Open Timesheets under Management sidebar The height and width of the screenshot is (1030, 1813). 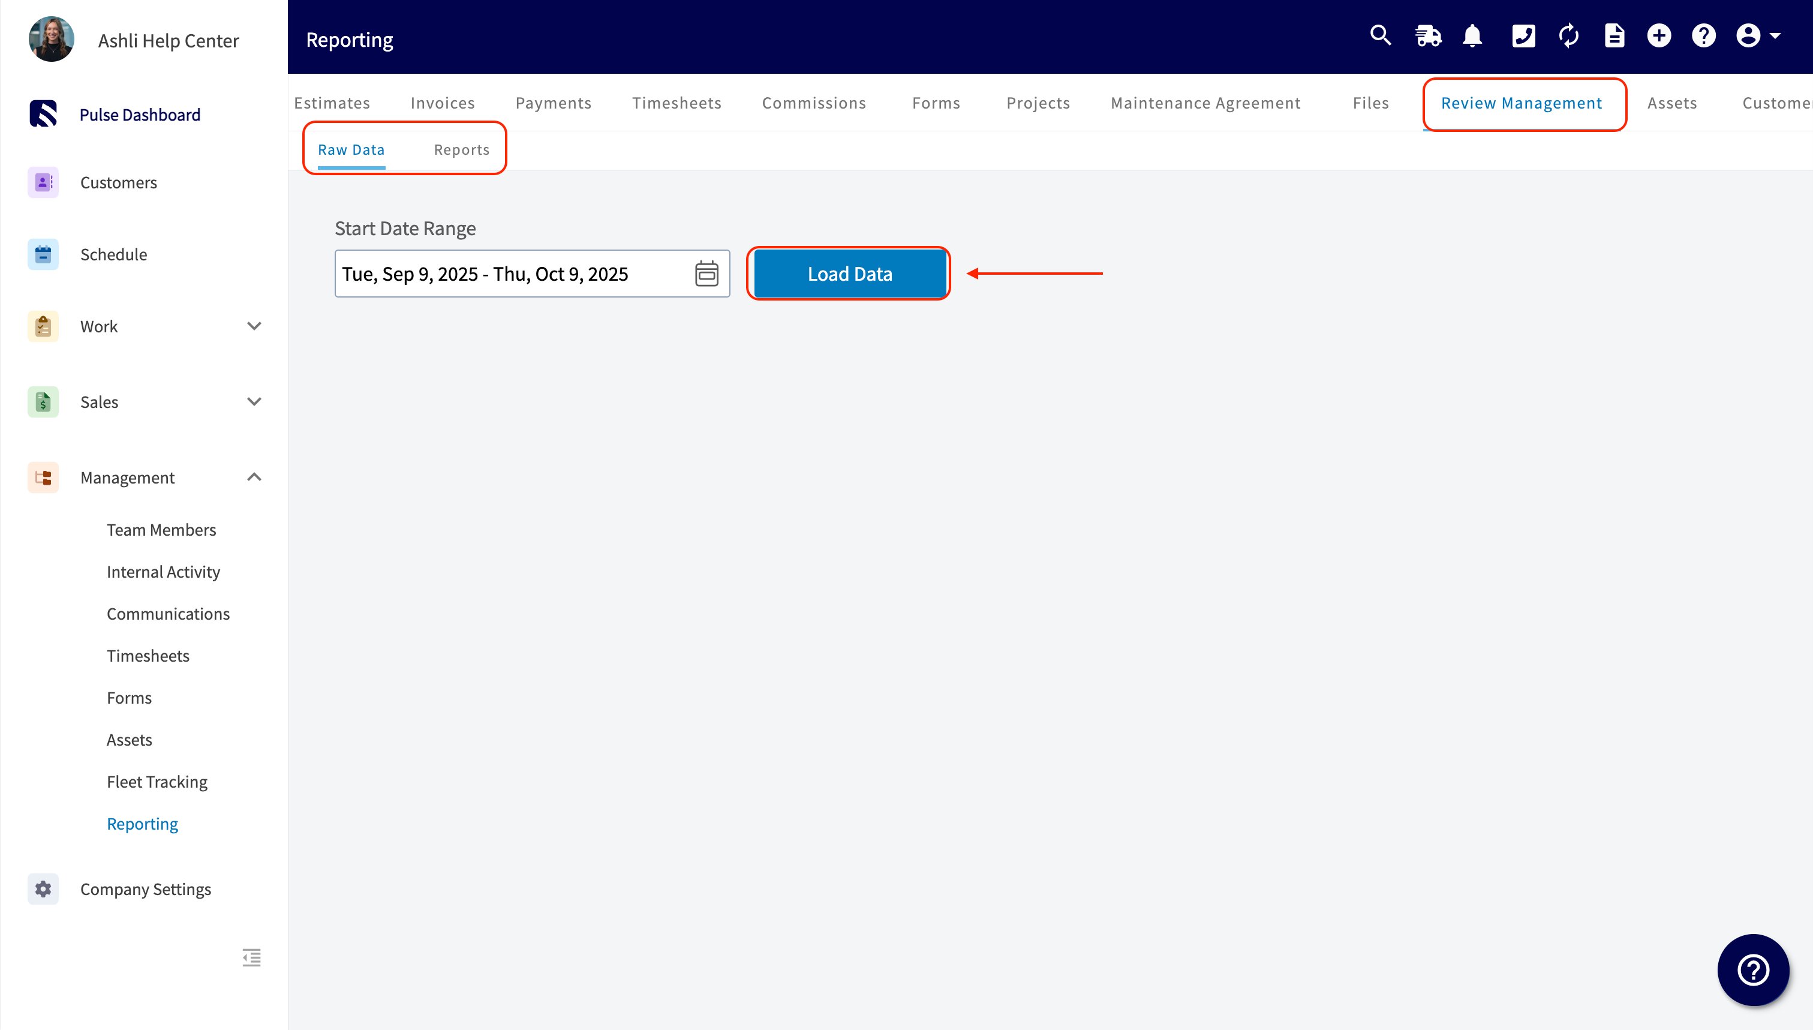click(x=148, y=656)
